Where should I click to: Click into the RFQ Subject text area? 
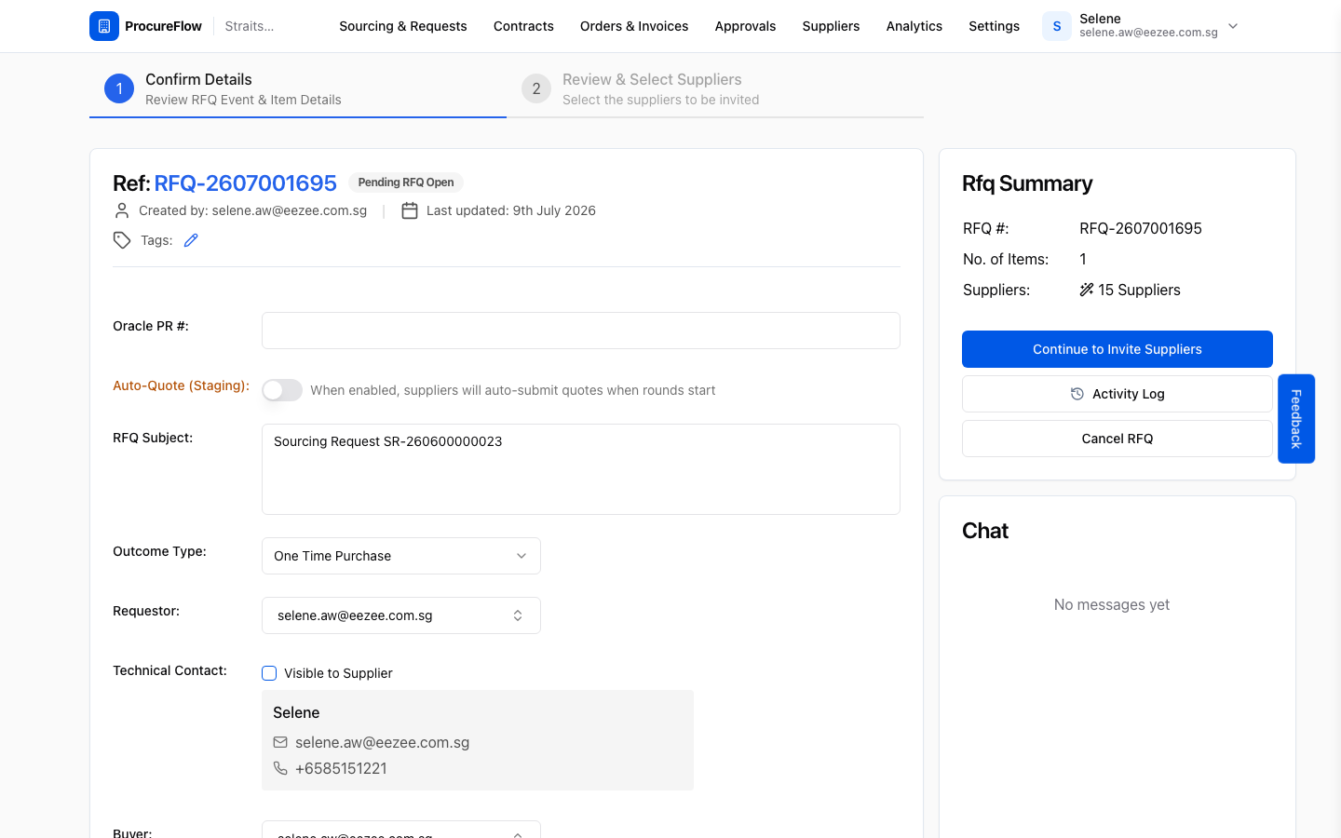[581, 469]
